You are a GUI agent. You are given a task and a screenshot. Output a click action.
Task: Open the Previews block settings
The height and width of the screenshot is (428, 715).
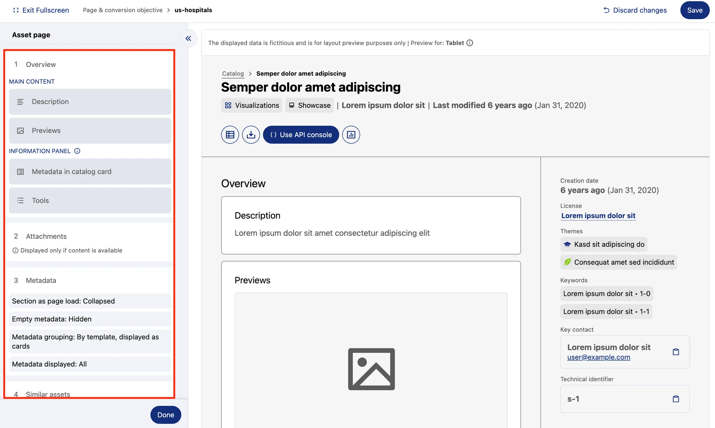(x=90, y=131)
